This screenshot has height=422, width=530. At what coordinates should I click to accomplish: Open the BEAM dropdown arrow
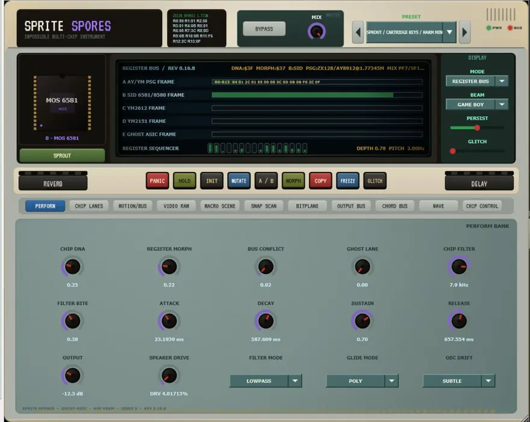click(502, 104)
